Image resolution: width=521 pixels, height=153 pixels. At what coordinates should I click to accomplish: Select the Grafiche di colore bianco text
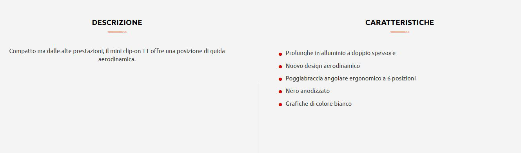coord(319,104)
